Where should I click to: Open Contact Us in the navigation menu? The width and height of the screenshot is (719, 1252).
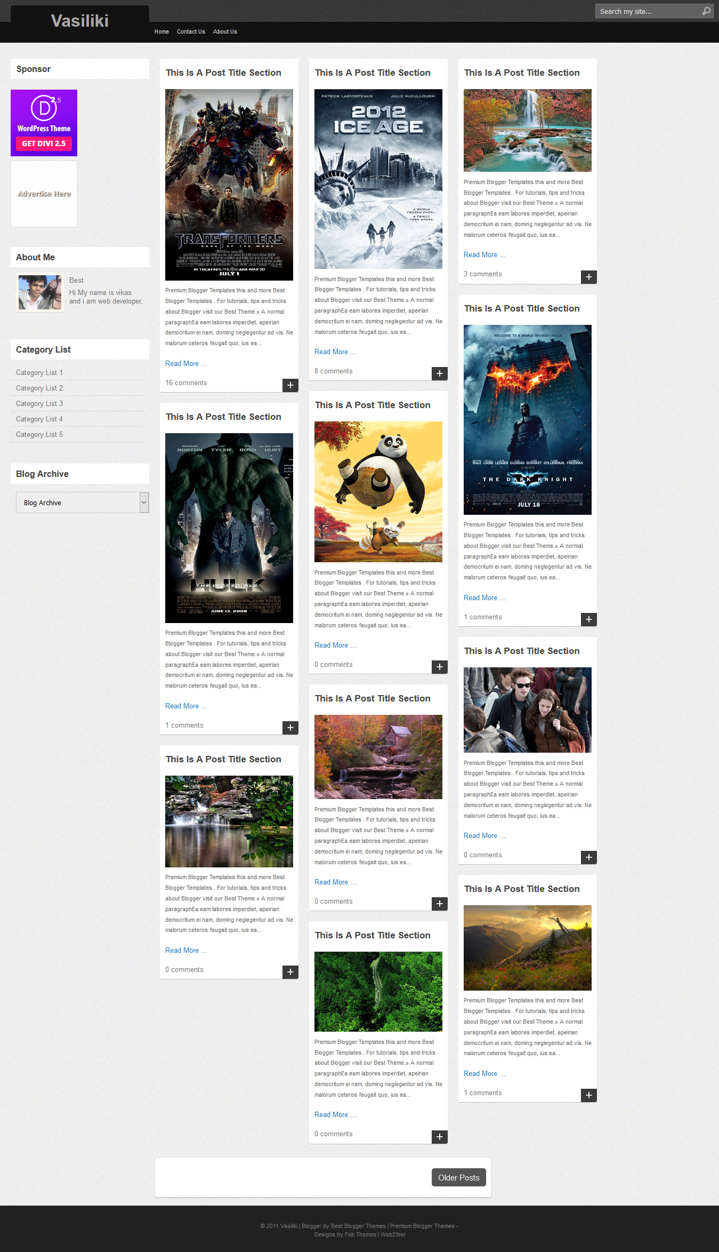[191, 31]
